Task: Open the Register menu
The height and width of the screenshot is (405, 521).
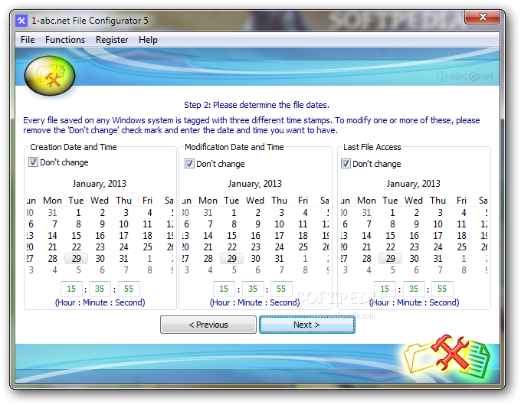Action: (112, 40)
